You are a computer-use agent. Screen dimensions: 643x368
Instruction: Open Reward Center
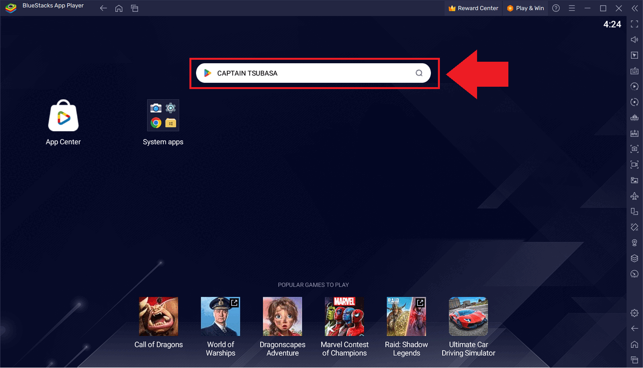coord(473,8)
